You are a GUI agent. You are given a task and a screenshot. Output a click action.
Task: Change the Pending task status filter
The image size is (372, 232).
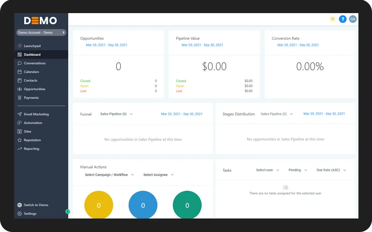coord(298,170)
